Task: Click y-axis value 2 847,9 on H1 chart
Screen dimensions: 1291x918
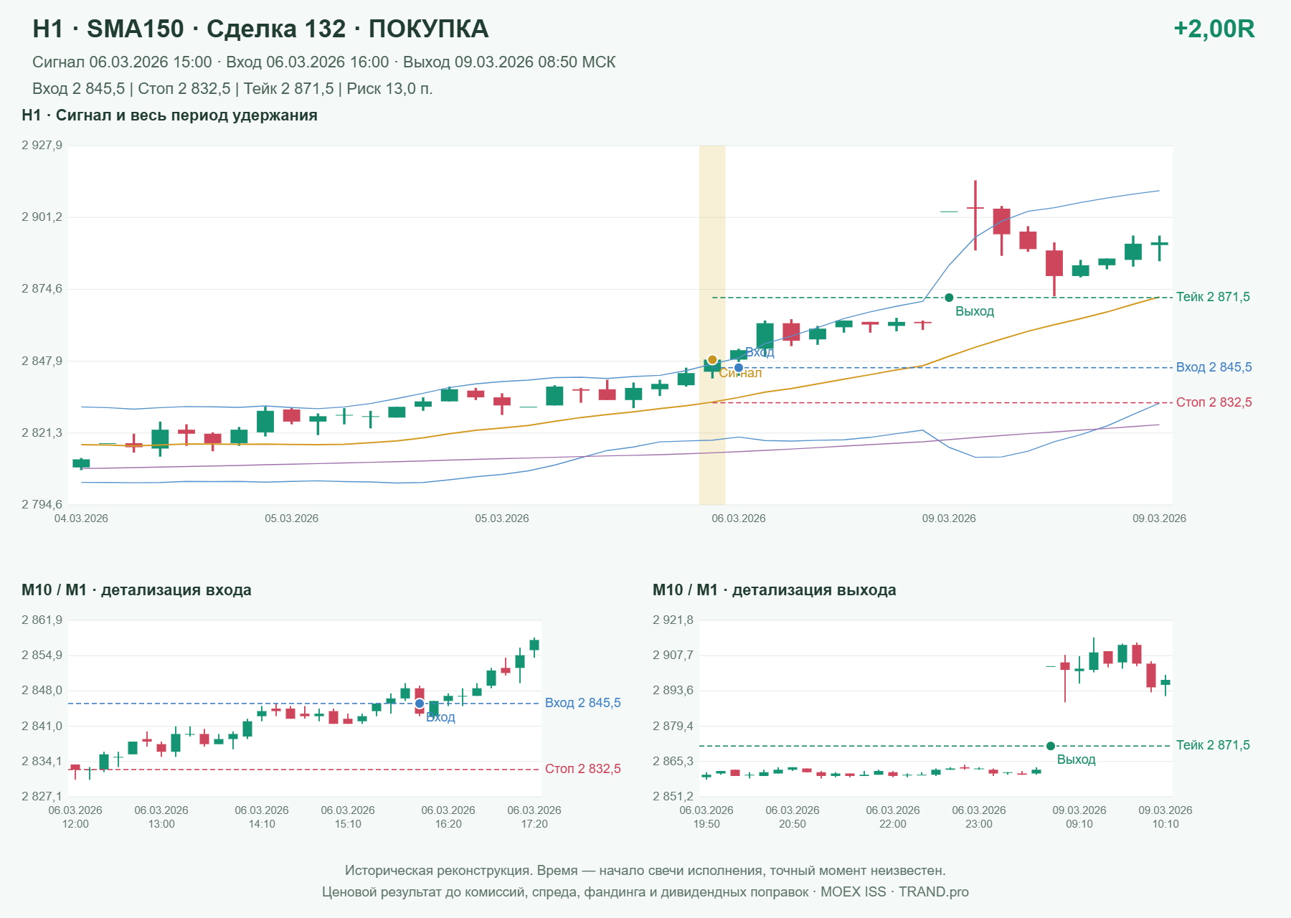Action: tap(42, 361)
